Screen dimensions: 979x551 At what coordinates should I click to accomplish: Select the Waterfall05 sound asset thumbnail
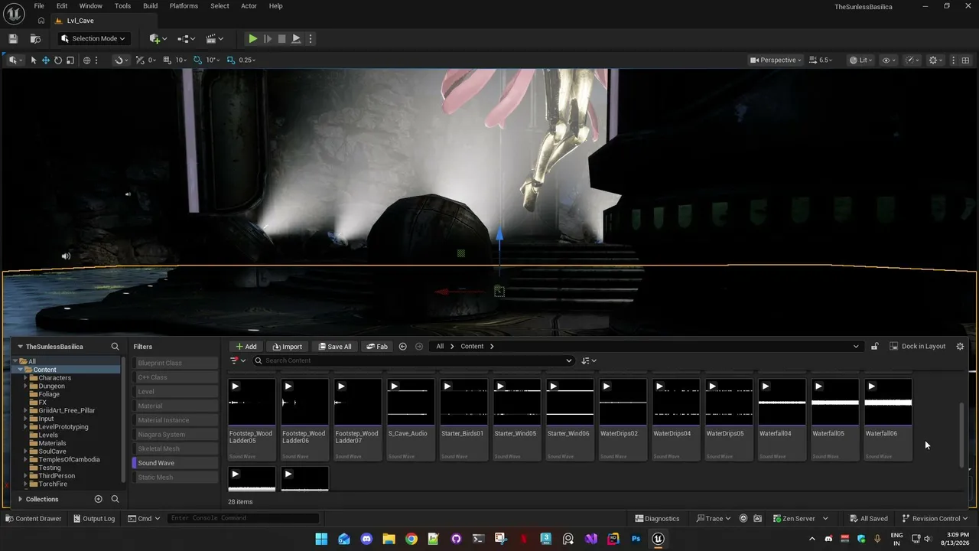pos(834,403)
